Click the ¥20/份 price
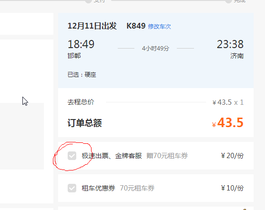Viewport: 265px width, 210px height. click(x=232, y=156)
